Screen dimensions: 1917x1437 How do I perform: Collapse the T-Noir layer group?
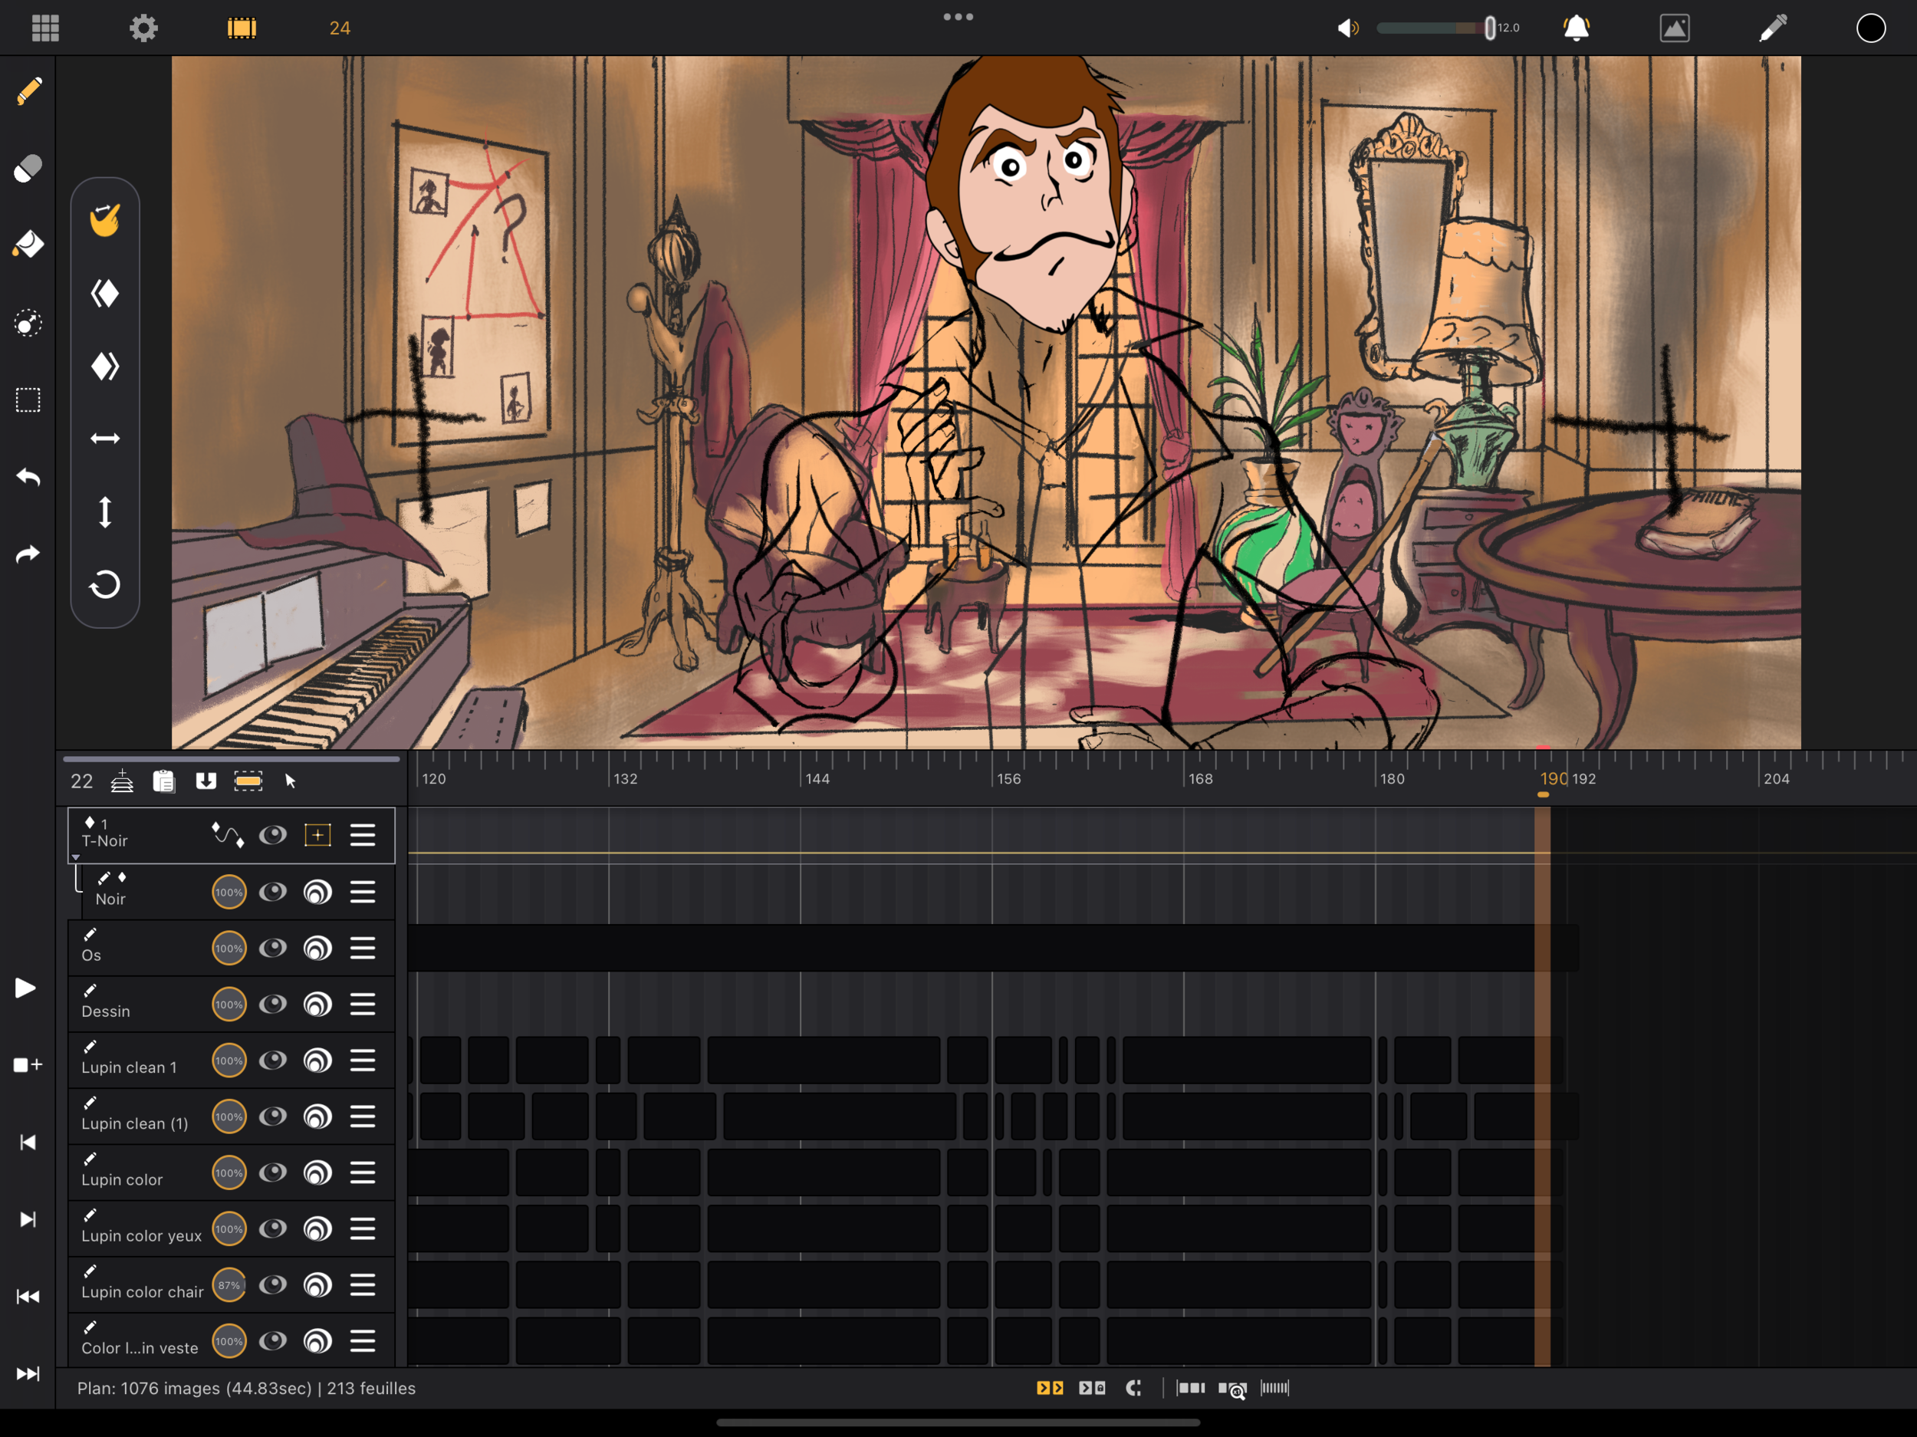click(75, 857)
